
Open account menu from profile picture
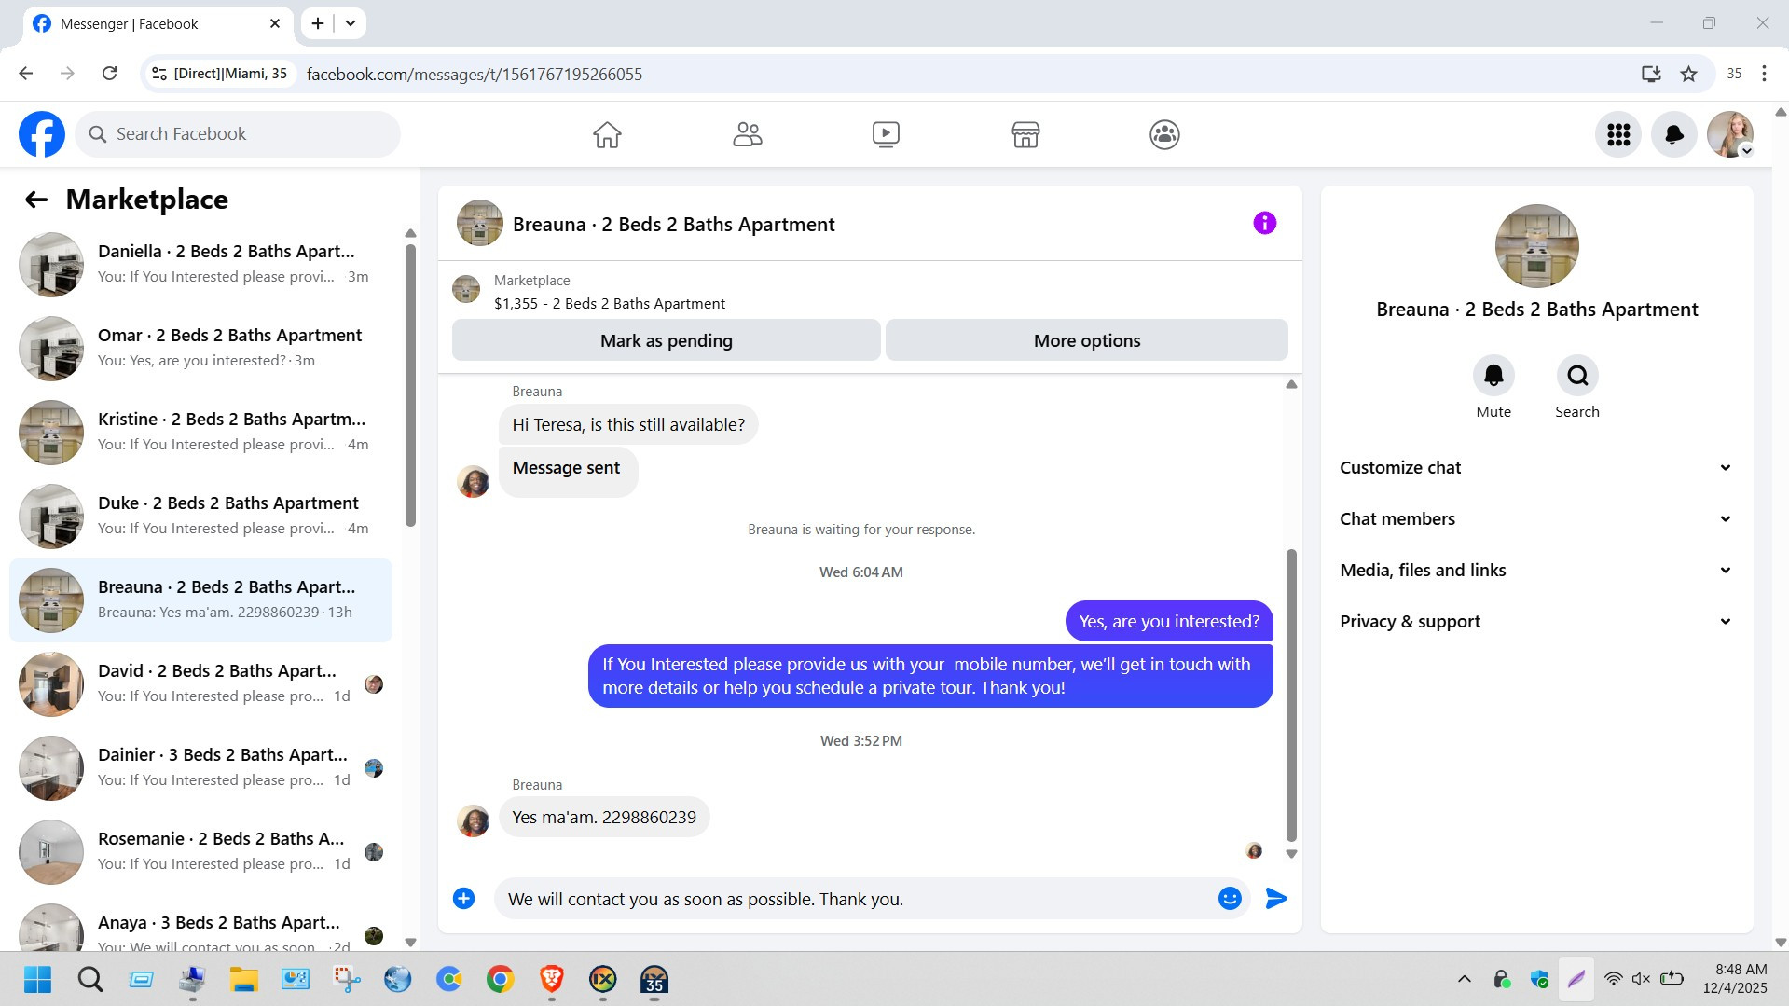(x=1730, y=134)
